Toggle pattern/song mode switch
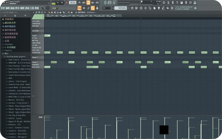222x139 pixels. 53,3
